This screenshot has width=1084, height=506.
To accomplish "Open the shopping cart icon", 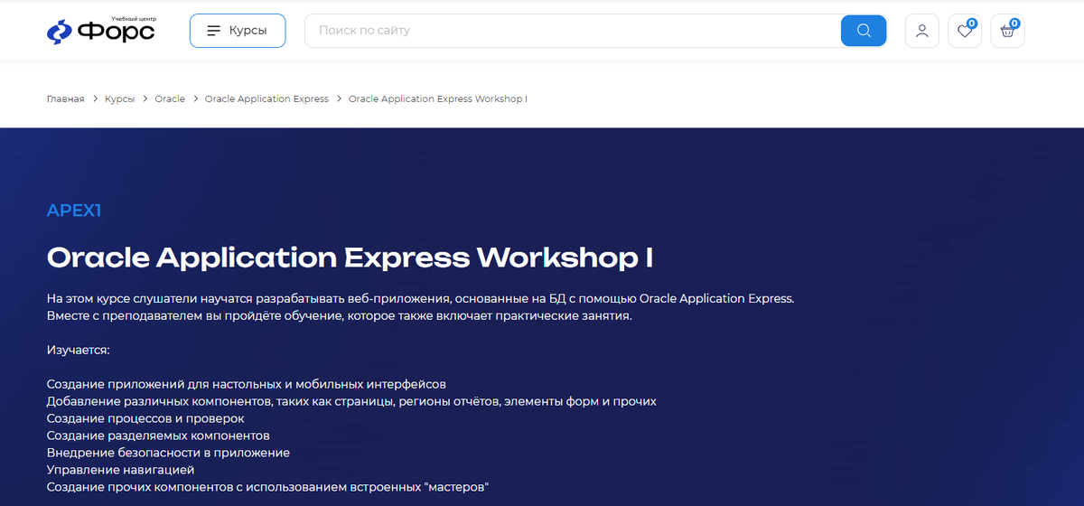I will coord(1007,31).
